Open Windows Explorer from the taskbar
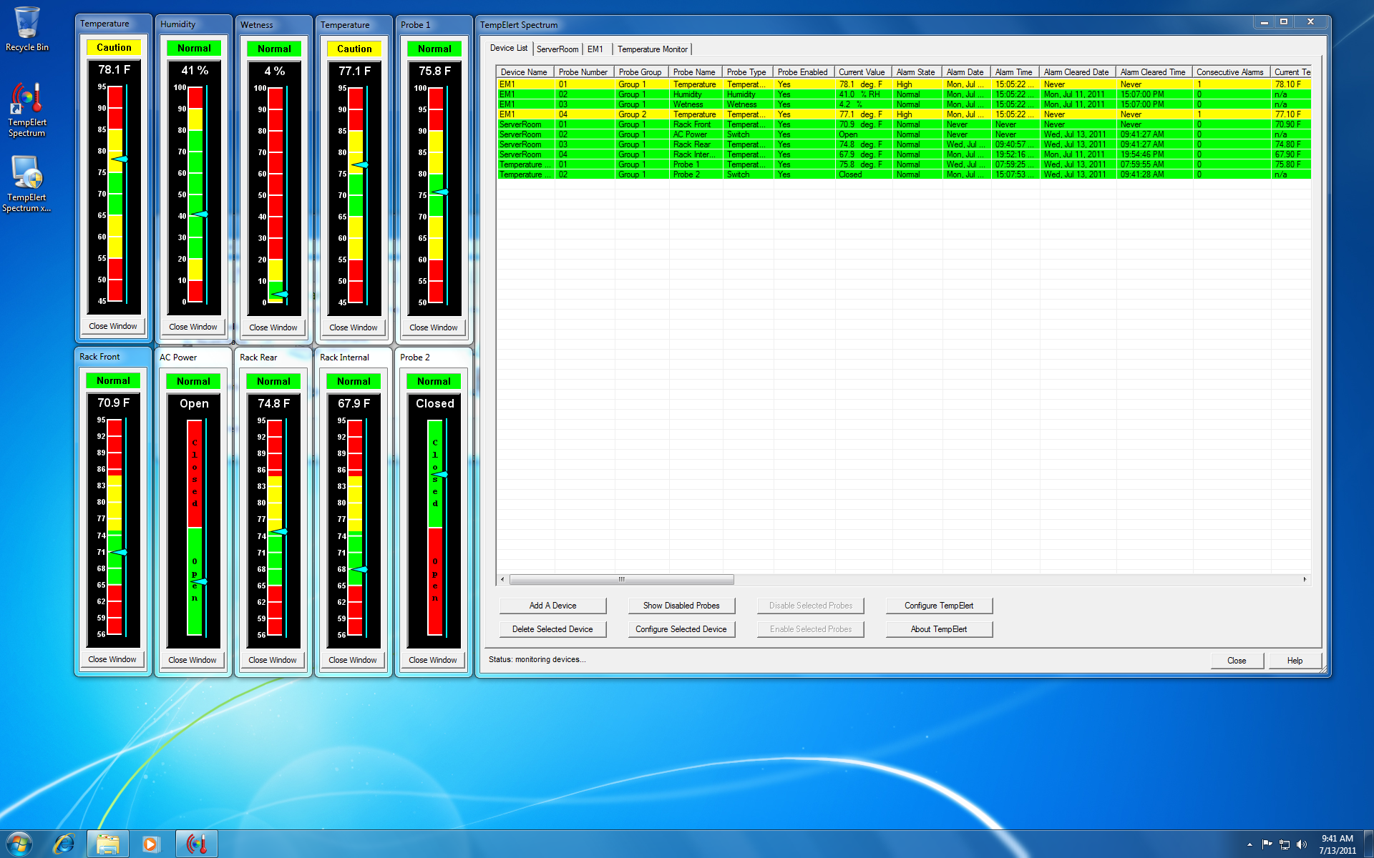This screenshot has width=1374, height=858. (x=108, y=844)
